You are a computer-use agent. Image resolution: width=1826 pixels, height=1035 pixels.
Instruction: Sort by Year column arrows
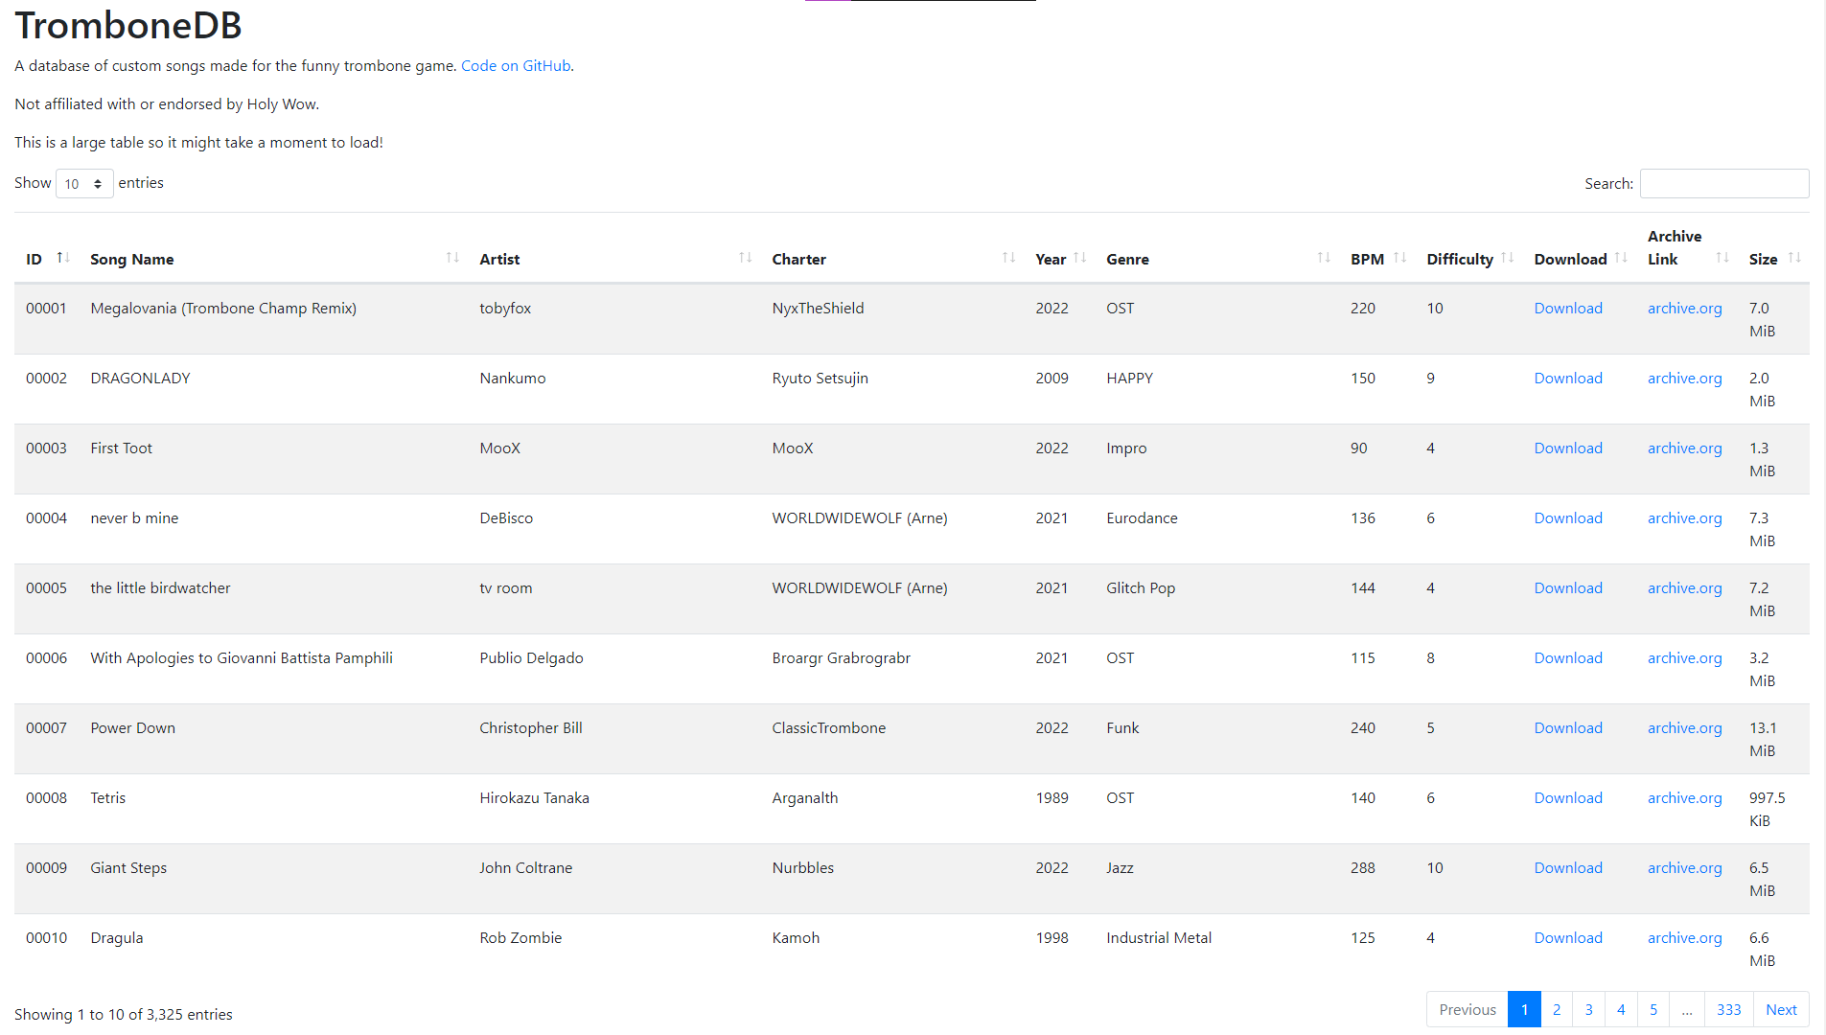tap(1080, 258)
